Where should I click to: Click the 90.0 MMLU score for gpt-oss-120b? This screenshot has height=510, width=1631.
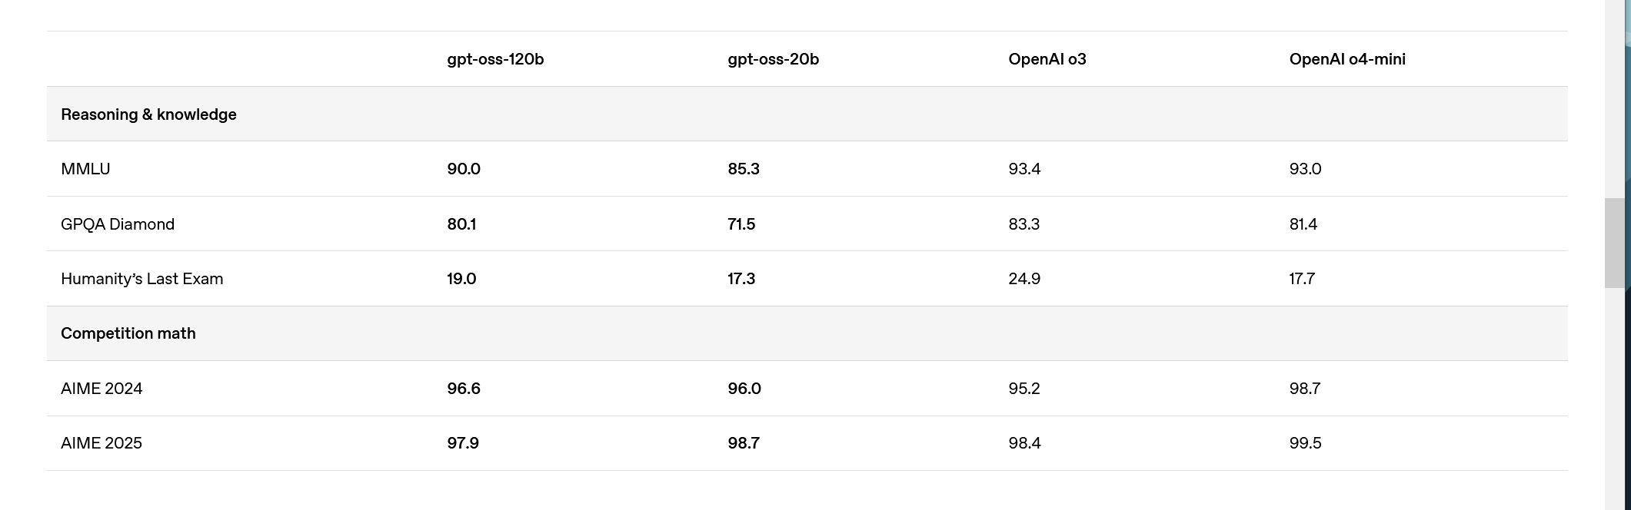(464, 169)
